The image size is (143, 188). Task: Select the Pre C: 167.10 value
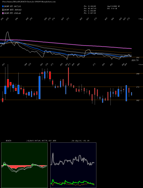(x=90, y=13)
